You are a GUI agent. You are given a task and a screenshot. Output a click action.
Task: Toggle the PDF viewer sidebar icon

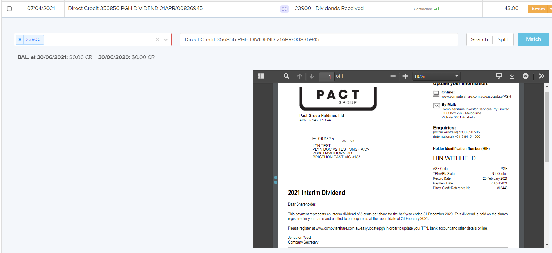(x=261, y=76)
